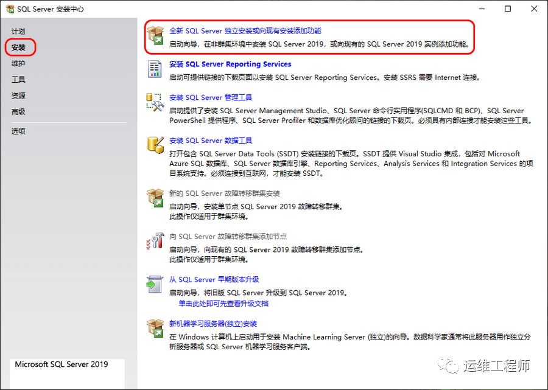
Task: Open 安装 SQL Server Reporting Services link
Action: point(230,64)
